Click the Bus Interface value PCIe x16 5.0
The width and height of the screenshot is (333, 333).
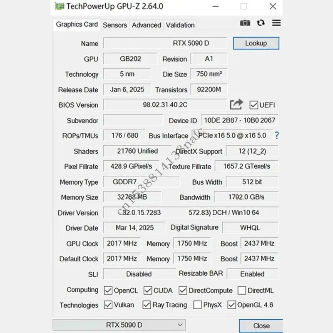pos(232,135)
